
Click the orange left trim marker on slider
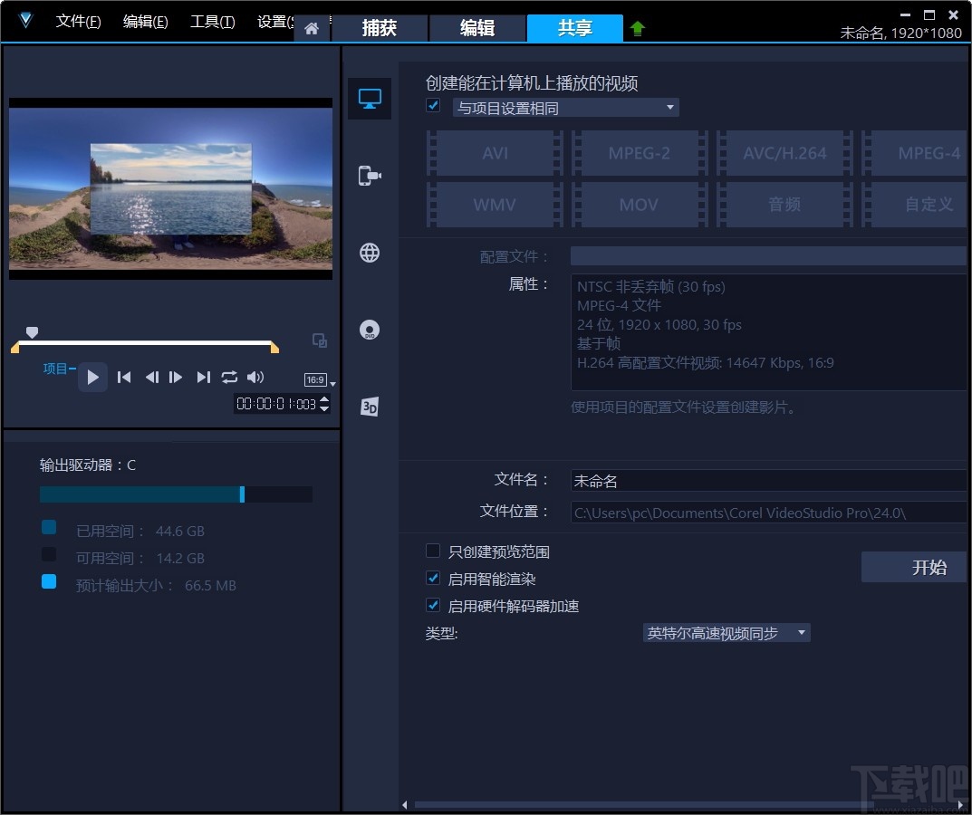click(14, 346)
